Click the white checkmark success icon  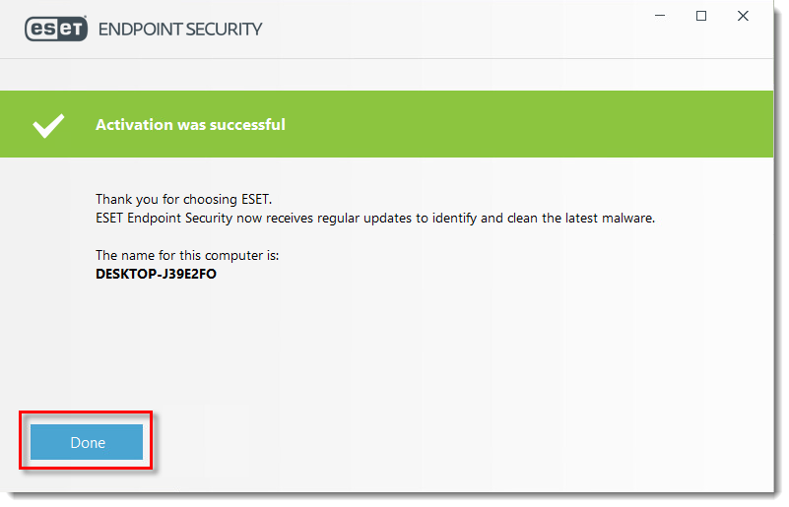point(48,126)
